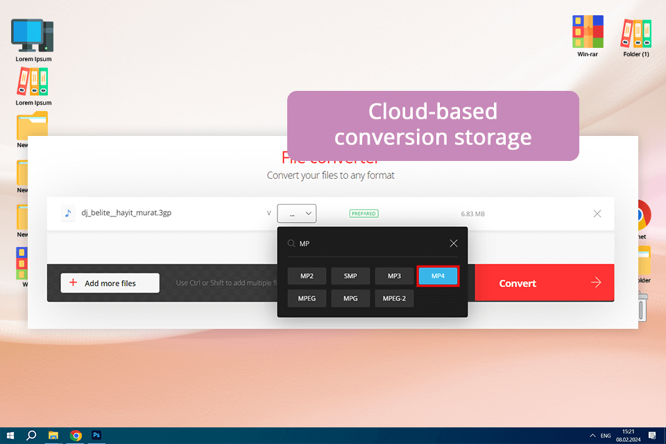Open the Windows Start menu
The image size is (666, 444).
10,436
